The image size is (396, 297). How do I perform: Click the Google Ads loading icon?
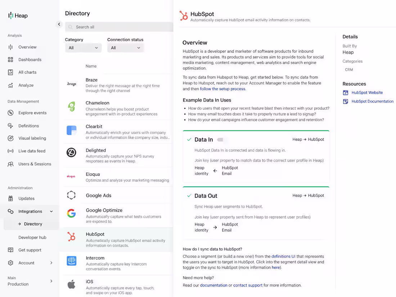point(72,195)
